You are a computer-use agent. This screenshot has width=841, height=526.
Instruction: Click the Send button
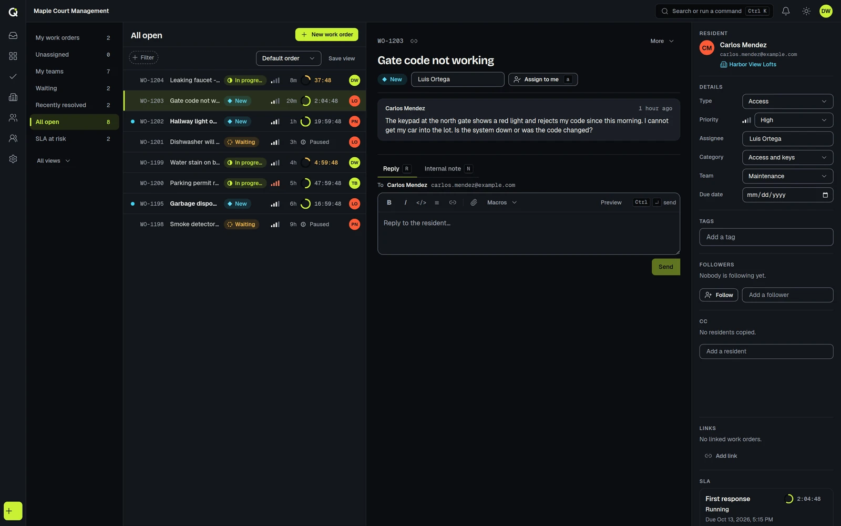665,267
